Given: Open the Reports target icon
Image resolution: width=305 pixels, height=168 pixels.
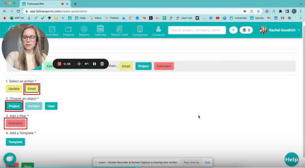Looking at the screenshot, I should pyautogui.click(x=84, y=29).
